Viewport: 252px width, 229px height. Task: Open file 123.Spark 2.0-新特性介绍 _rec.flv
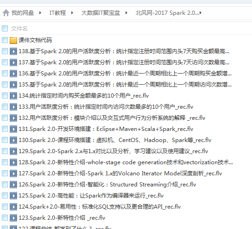(62, 218)
